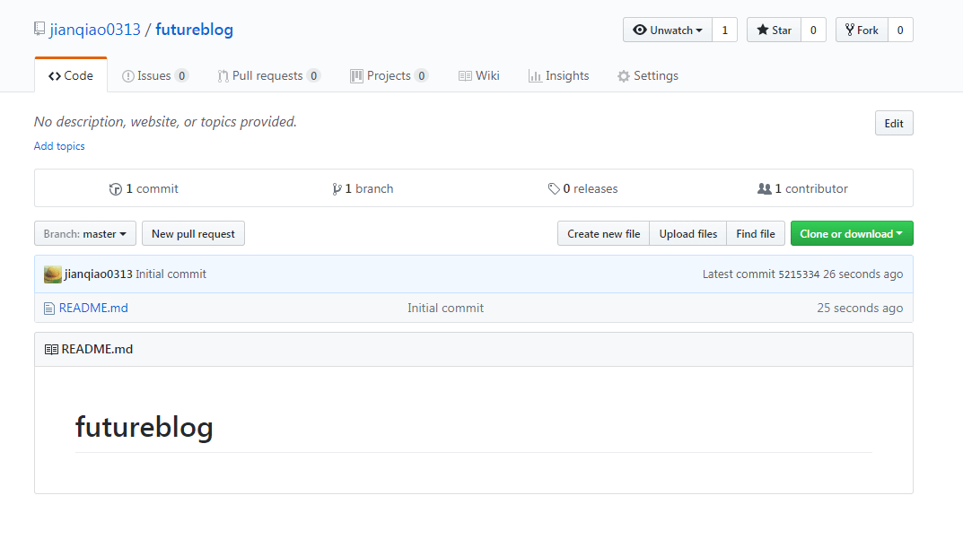View the 0 releases link
The height and width of the screenshot is (548, 963).
[582, 189]
